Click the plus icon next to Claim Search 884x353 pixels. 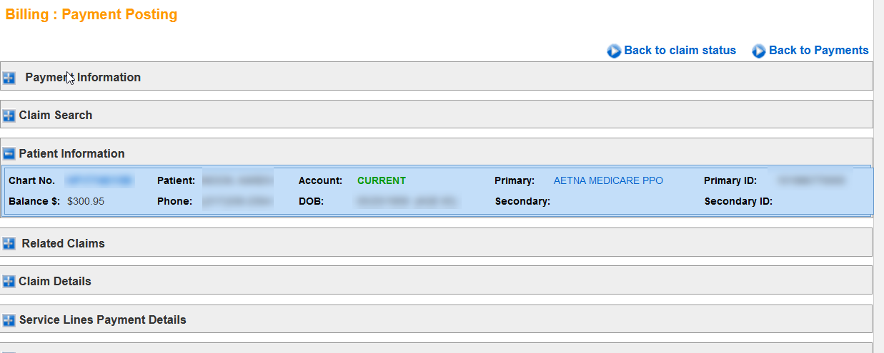[9, 116]
